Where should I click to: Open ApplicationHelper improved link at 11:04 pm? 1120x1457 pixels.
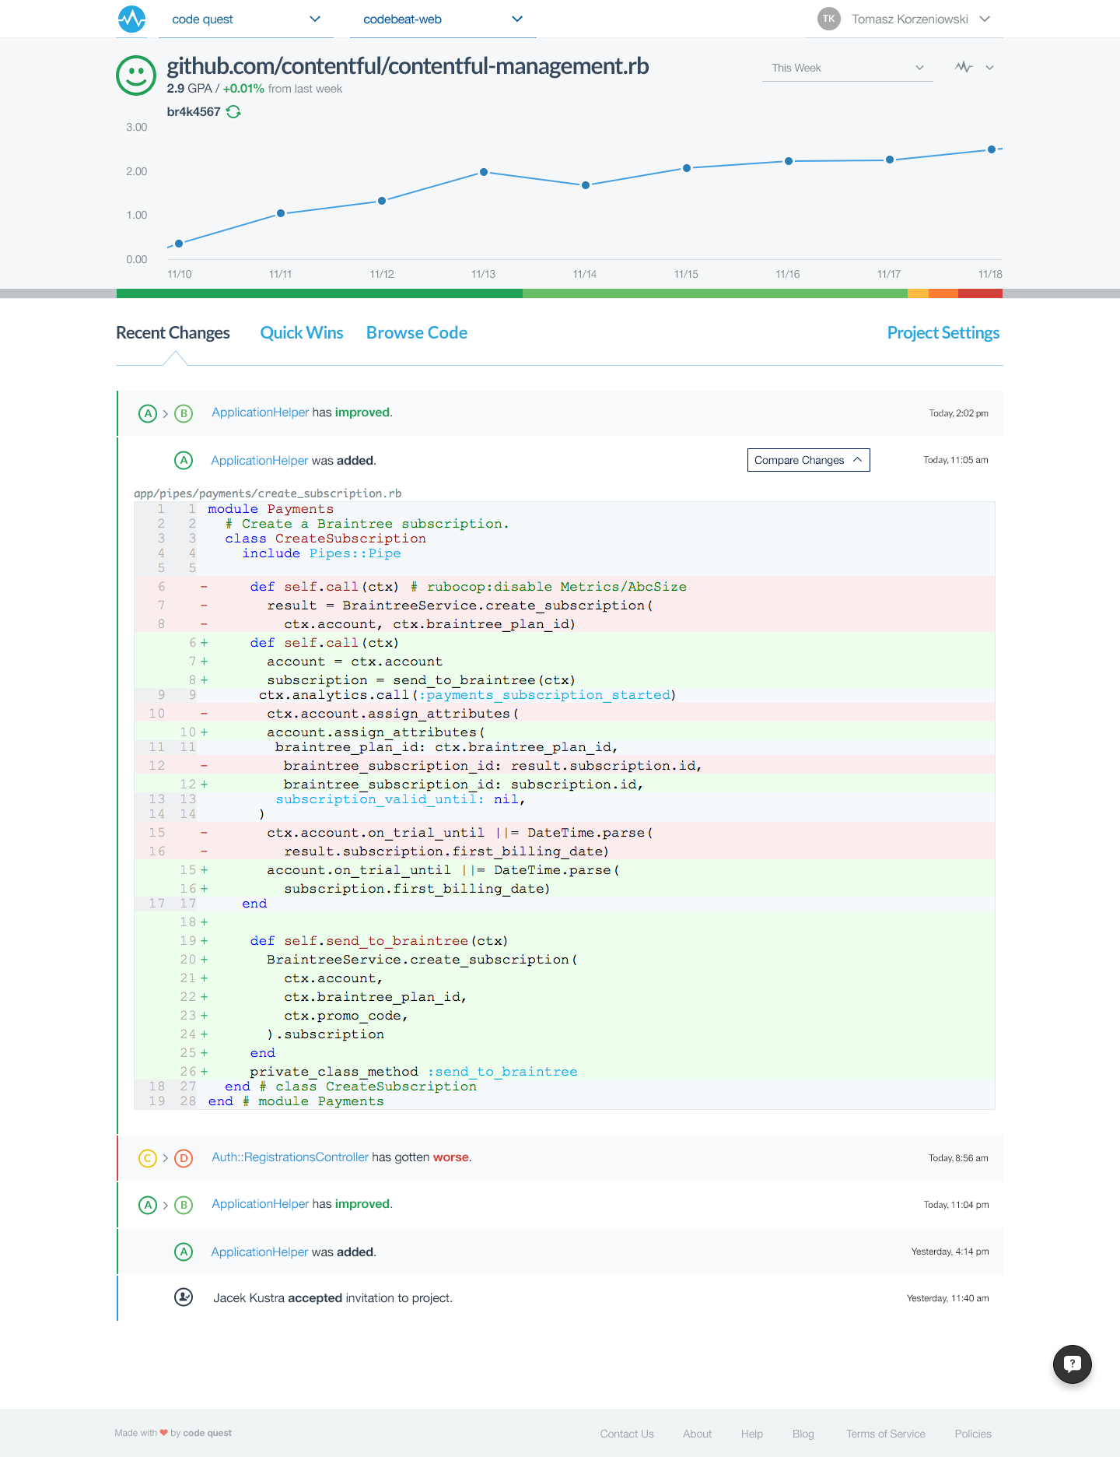[260, 1204]
